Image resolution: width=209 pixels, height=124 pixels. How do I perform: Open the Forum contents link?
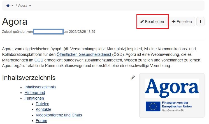click(41, 121)
